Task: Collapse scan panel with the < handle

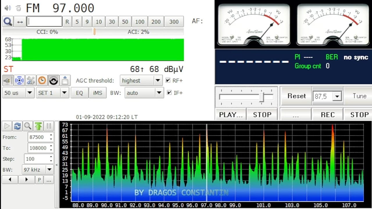Action: [57, 165]
